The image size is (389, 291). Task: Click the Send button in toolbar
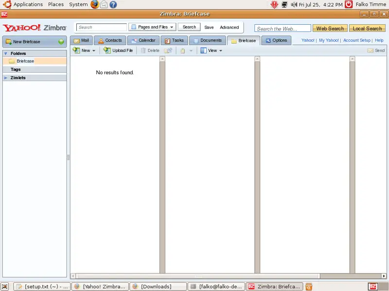coord(376,50)
